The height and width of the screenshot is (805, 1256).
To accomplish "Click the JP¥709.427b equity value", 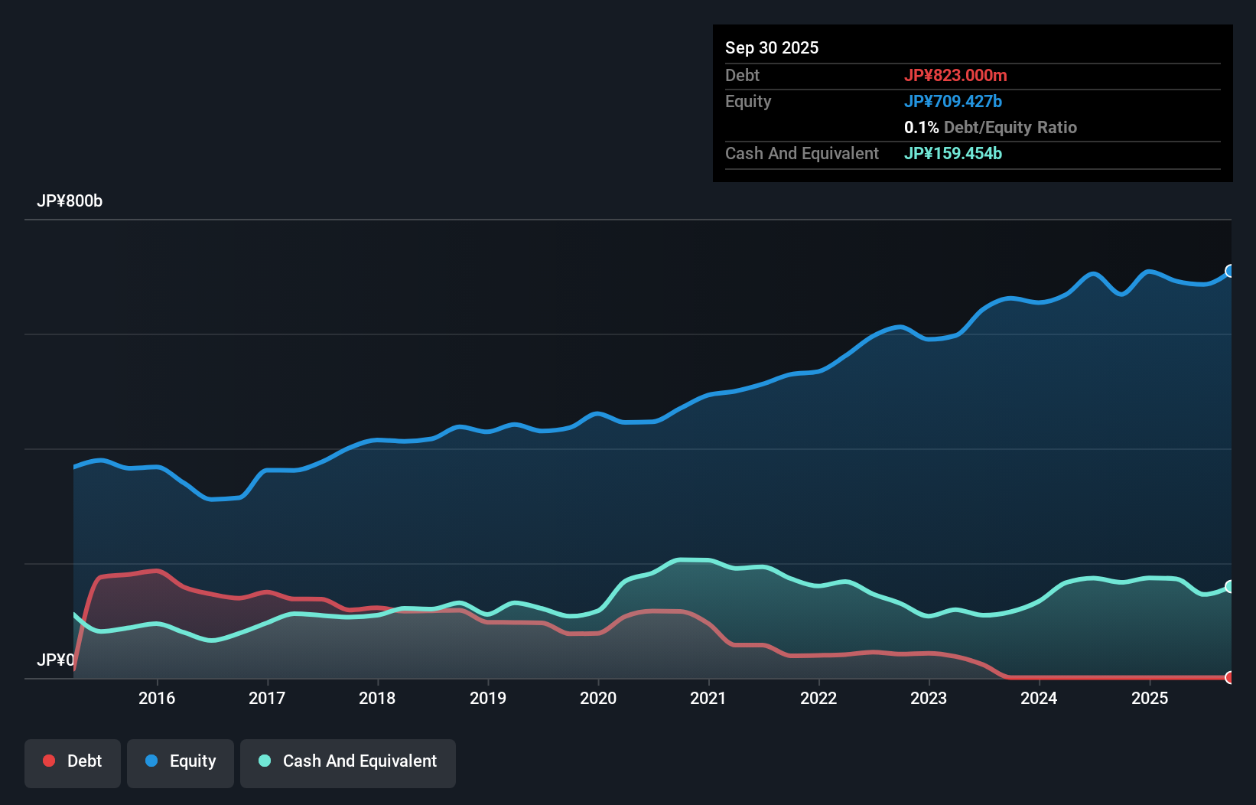I will [x=953, y=101].
